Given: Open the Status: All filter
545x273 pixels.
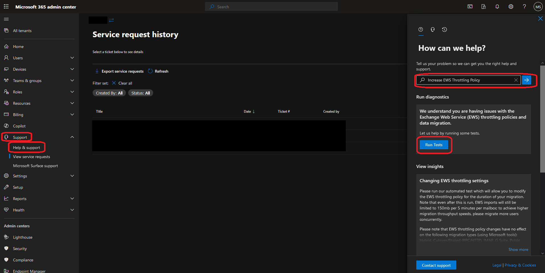Looking at the screenshot, I should 140,93.
